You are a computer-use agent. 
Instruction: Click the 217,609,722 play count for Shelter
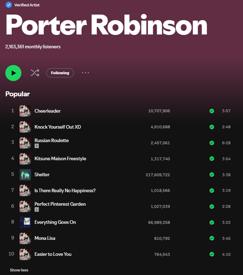(x=158, y=175)
